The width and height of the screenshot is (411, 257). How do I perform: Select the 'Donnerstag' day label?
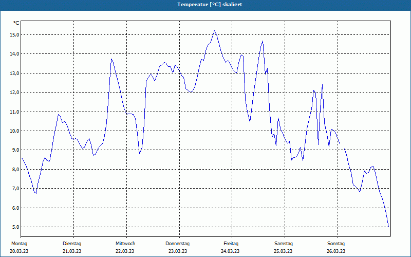pyautogui.click(x=177, y=244)
